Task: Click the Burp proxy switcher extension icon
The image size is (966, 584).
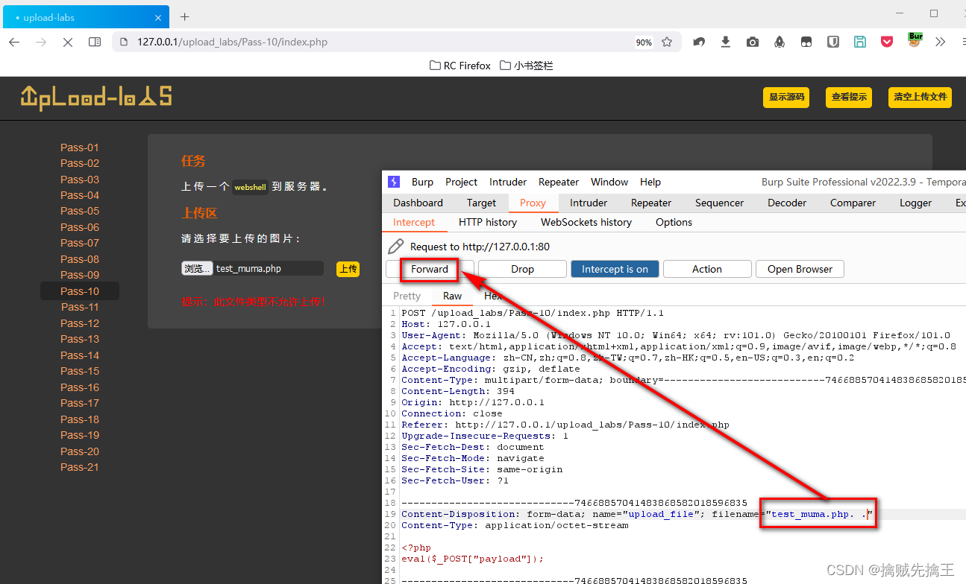Action: pos(915,40)
